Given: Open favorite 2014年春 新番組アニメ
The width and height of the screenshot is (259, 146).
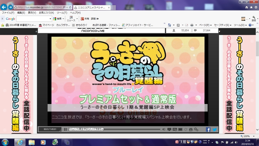Looking at the screenshot, I should click(21, 25).
